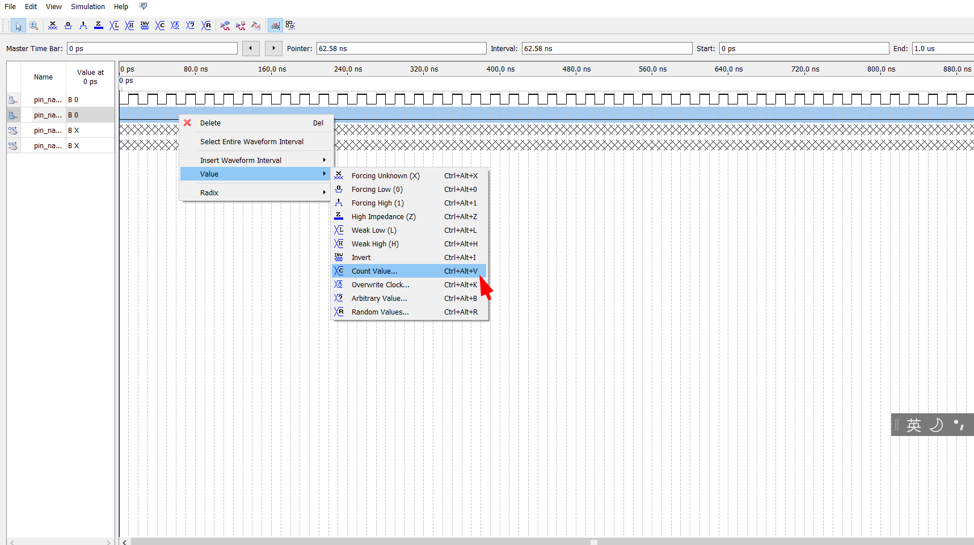The height and width of the screenshot is (545, 974).
Task: Click the 英 input method indicator
Action: click(913, 425)
